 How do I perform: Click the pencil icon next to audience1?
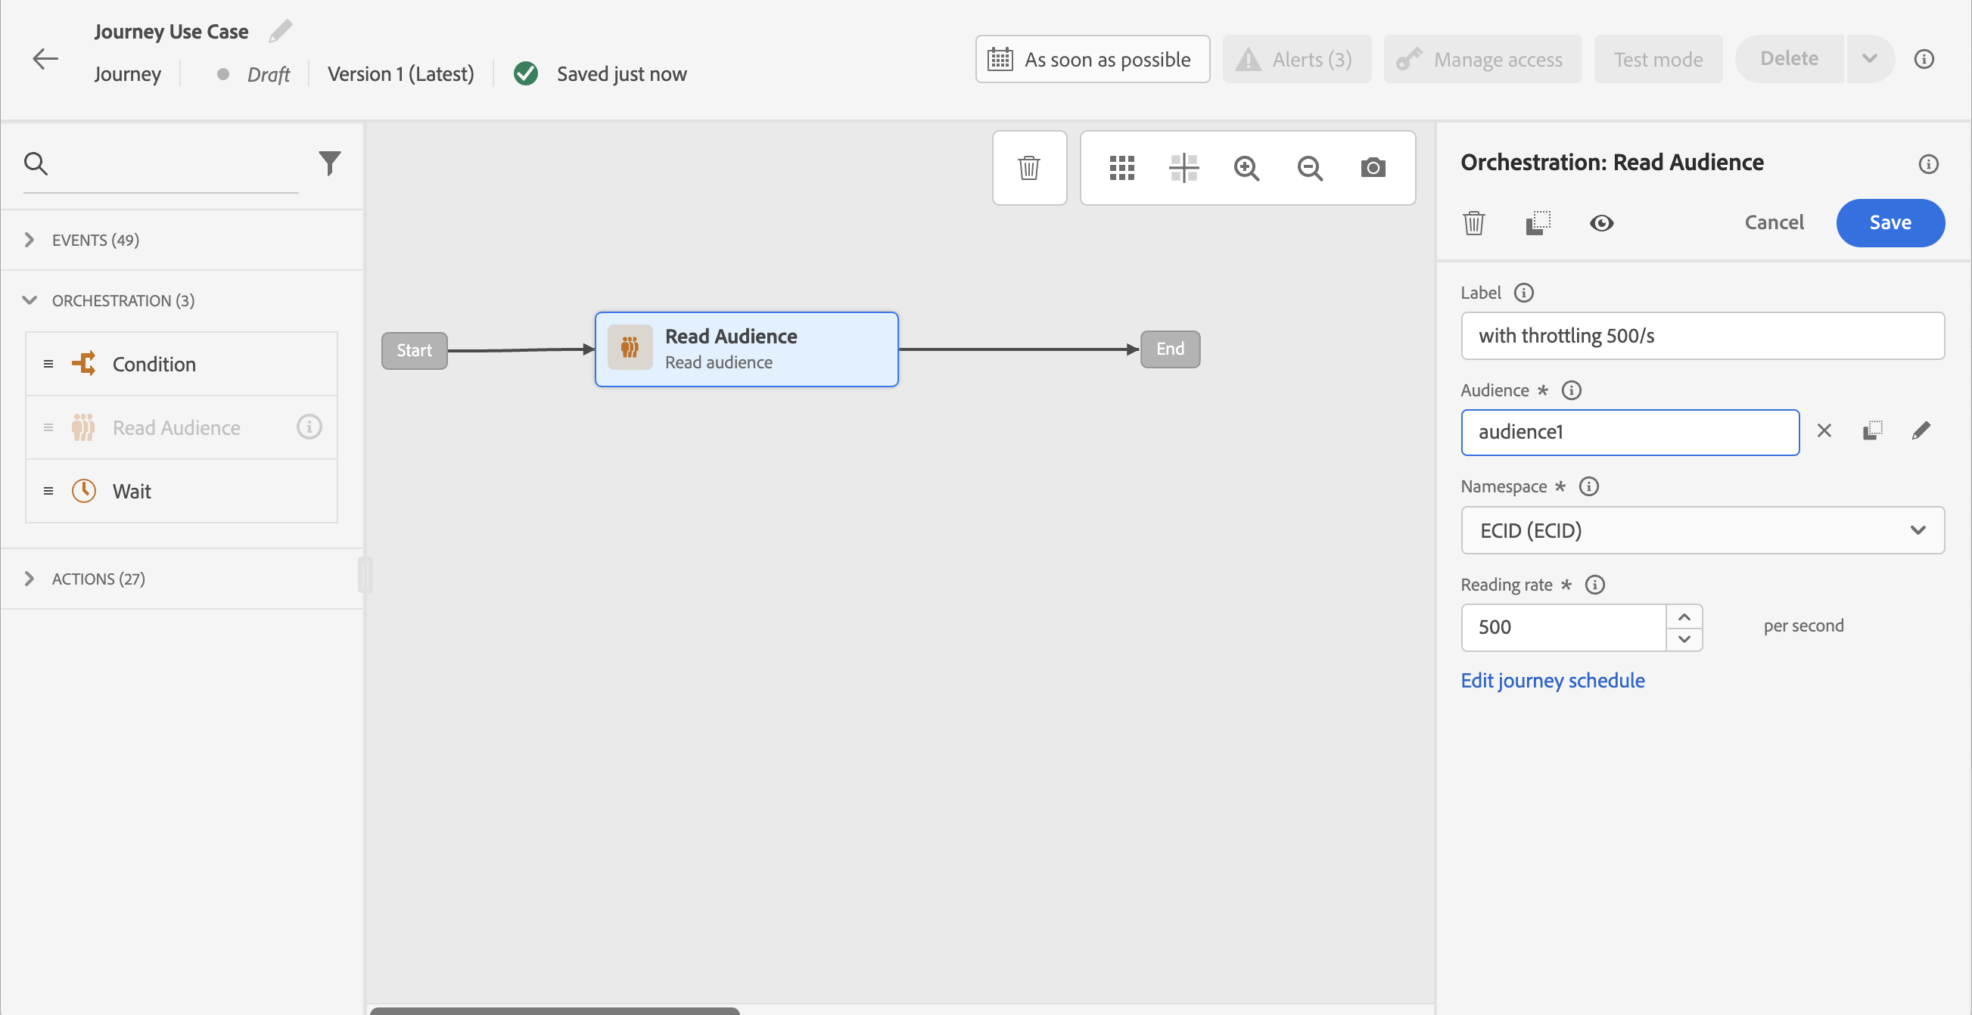tap(1921, 431)
